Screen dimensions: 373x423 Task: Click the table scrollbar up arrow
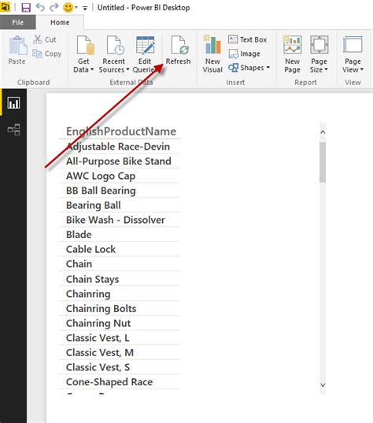point(323,132)
